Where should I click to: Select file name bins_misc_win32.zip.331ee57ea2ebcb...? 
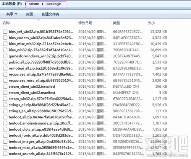click(x=41, y=44)
